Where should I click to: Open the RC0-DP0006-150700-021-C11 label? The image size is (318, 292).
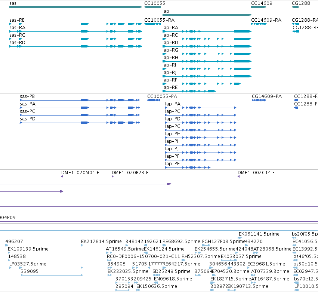(143, 256)
